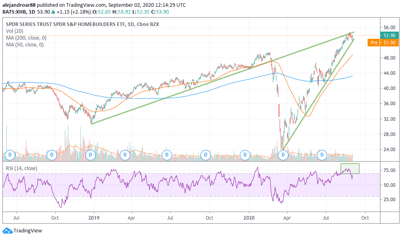The image size is (402, 238).
Task: Click the H:53.92 high value in the header
Action: [122, 12]
